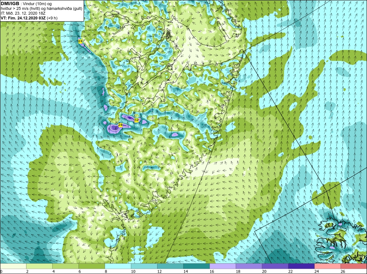Screen dimensions: 367x274
Task: Click the violet 20–22 legend swatch
Action: [x=275, y=266]
